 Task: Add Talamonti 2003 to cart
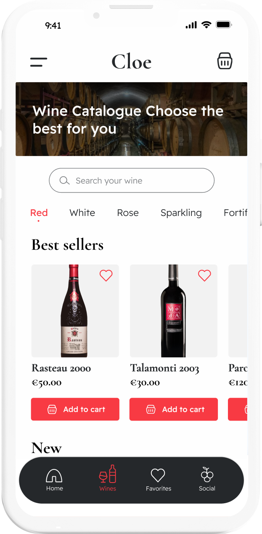pyautogui.click(x=174, y=409)
